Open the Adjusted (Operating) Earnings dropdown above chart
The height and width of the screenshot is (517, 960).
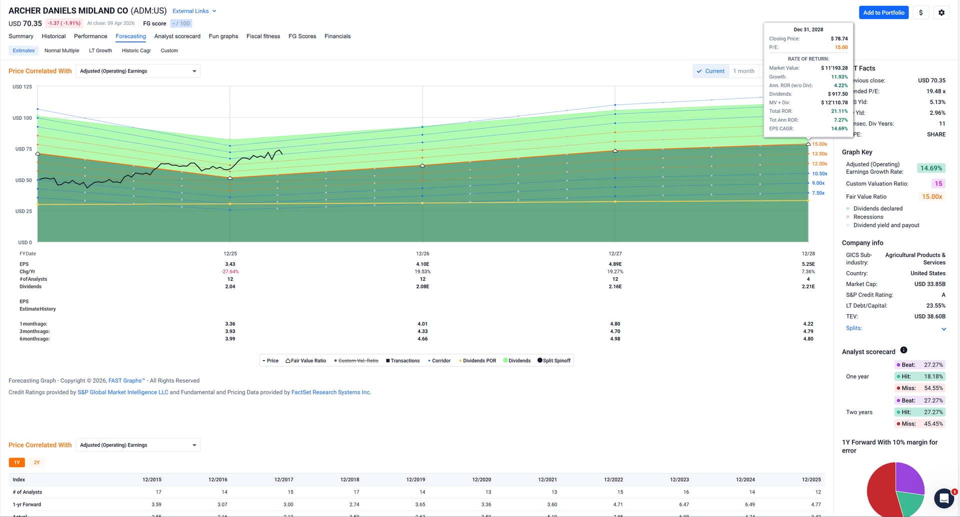(138, 71)
